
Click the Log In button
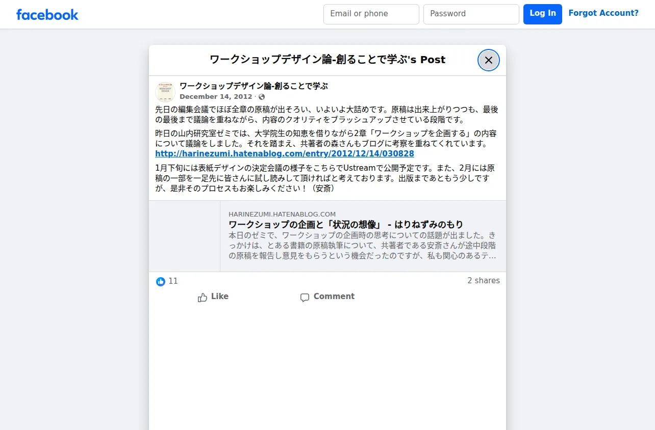[x=543, y=14]
